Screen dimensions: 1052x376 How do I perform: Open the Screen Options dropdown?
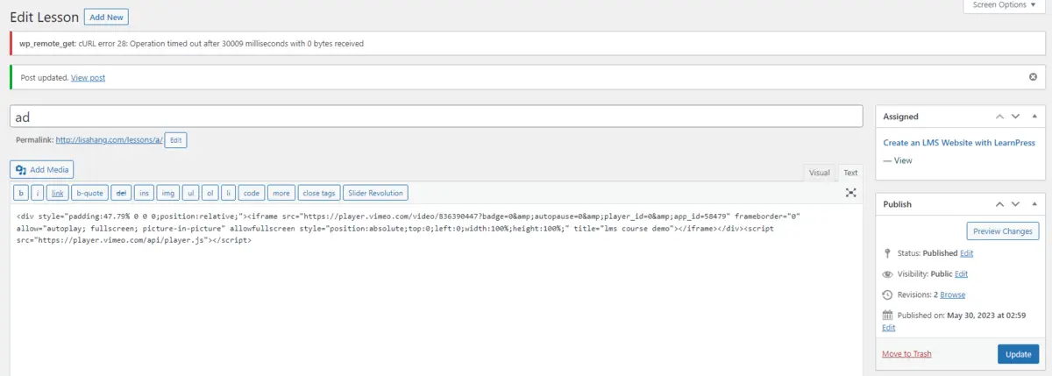point(1004,5)
